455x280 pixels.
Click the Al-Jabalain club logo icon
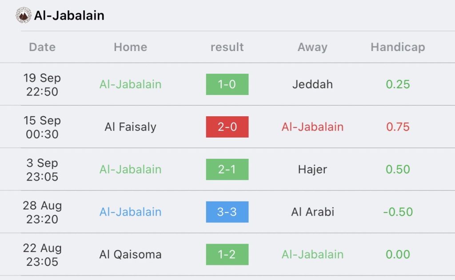(23, 16)
